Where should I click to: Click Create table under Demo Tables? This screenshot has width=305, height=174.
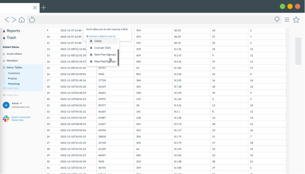pyautogui.click(x=11, y=88)
